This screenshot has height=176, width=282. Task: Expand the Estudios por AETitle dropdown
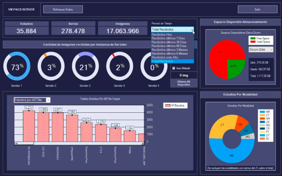(x=32, y=100)
